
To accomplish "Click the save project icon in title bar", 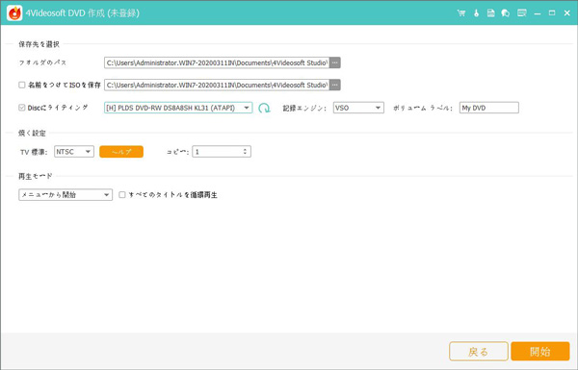I will [x=490, y=13].
